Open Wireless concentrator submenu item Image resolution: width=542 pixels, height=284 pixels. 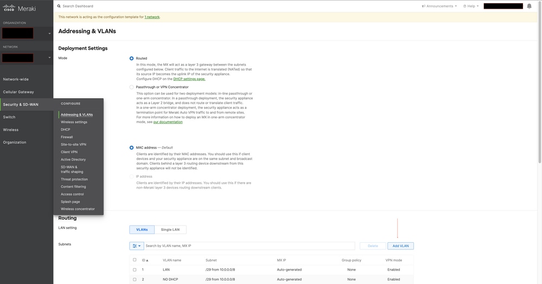click(x=78, y=209)
